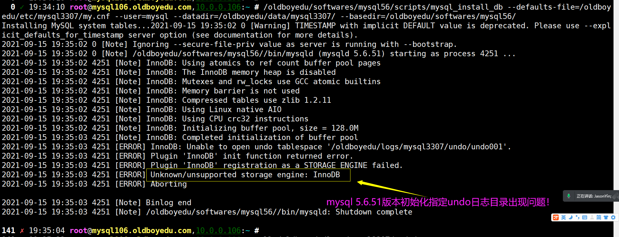Click the 10.0.0.106 link in the top prompt
Viewport: 619px width, 237px height.
(x=218, y=7)
